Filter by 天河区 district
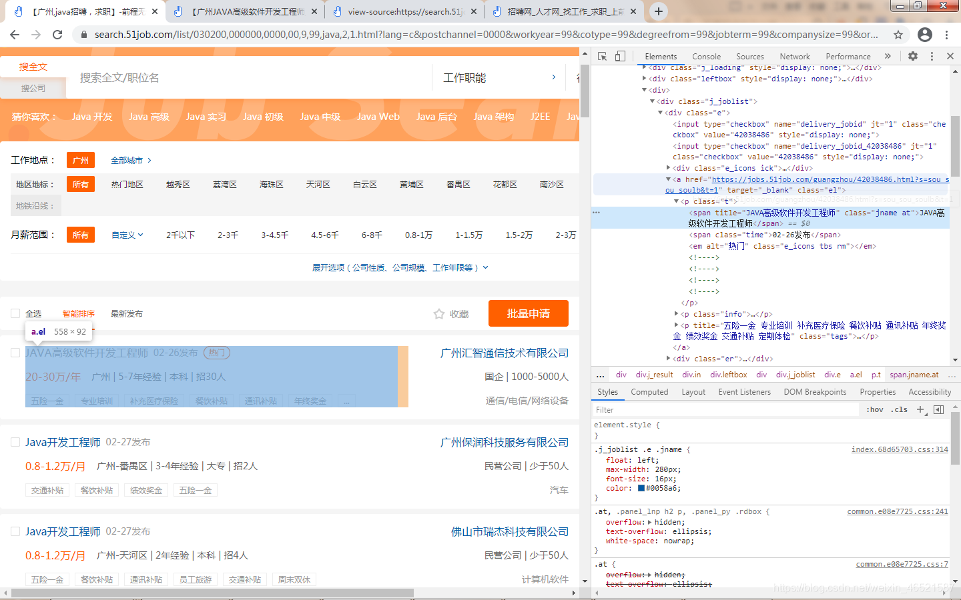This screenshot has width=961, height=600. [318, 184]
